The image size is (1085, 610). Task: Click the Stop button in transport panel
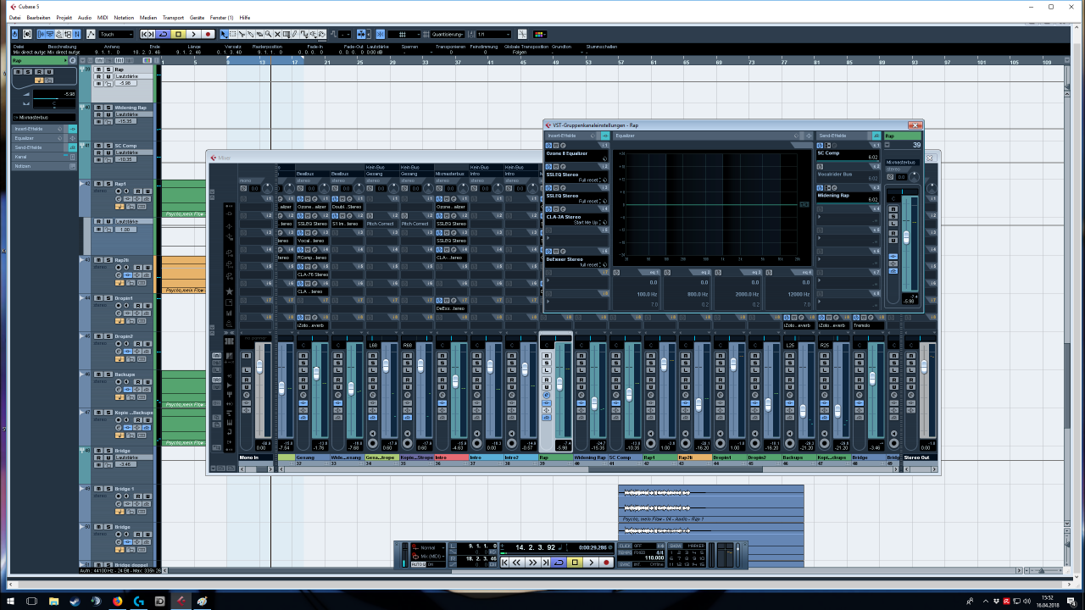574,563
